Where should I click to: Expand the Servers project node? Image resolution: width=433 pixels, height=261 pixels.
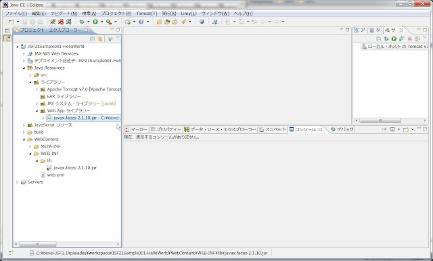18,183
